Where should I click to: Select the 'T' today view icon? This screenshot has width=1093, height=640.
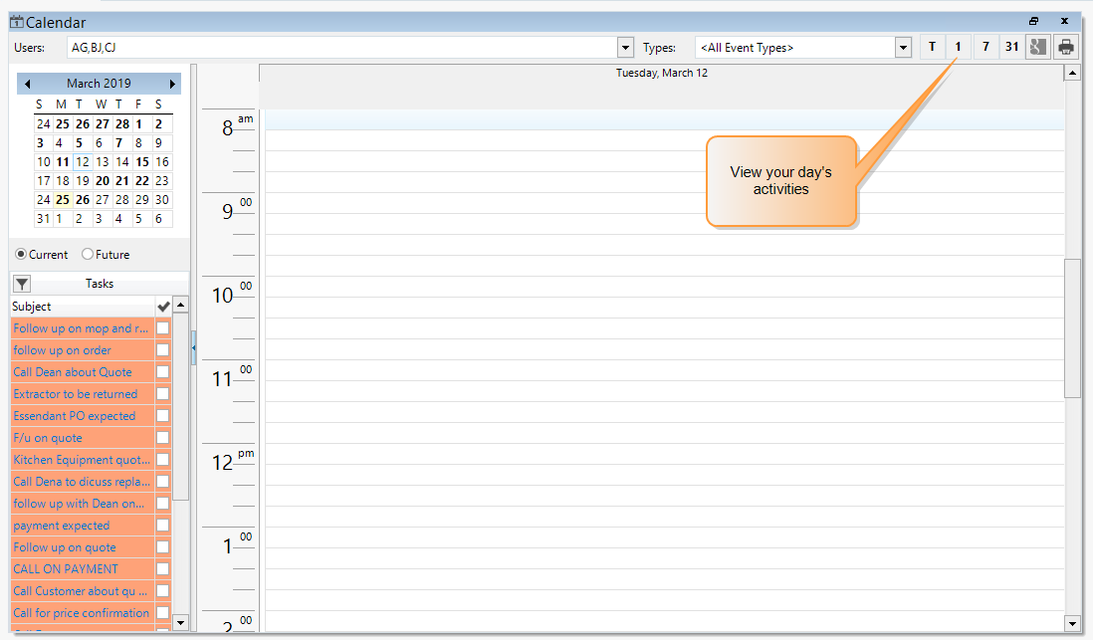[x=932, y=46]
